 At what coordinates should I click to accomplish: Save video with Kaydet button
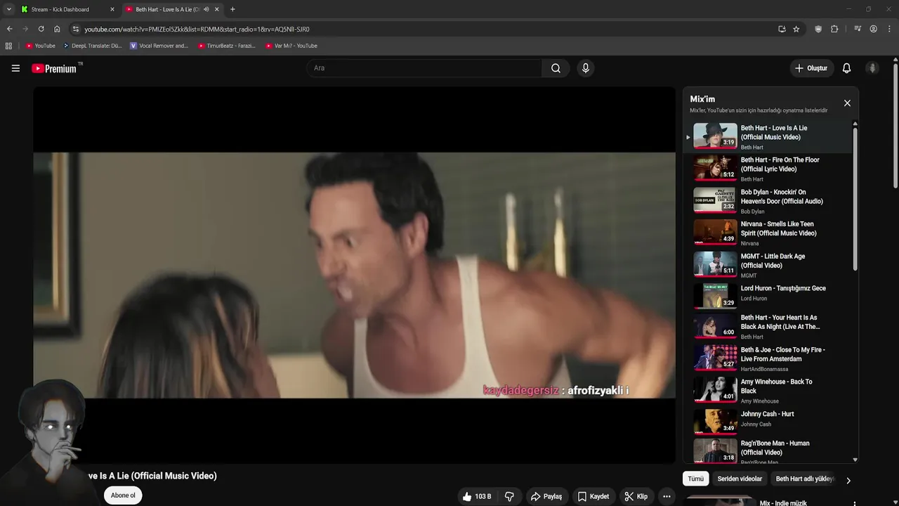click(593, 496)
